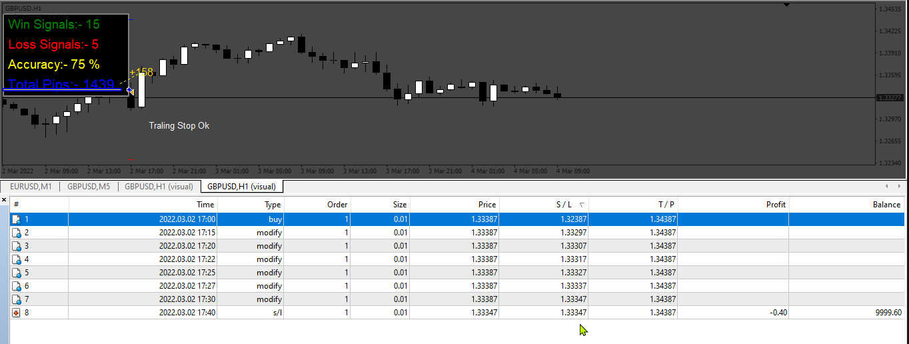This screenshot has height=344, width=909.
Task: Click the trade entry arrow marker on chart
Action: [131, 90]
